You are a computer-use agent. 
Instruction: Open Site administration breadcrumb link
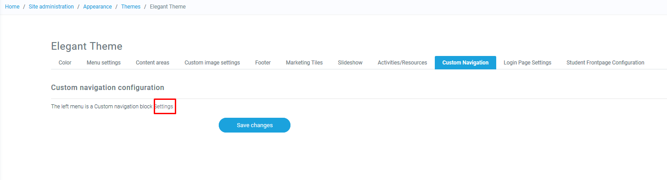(51, 7)
